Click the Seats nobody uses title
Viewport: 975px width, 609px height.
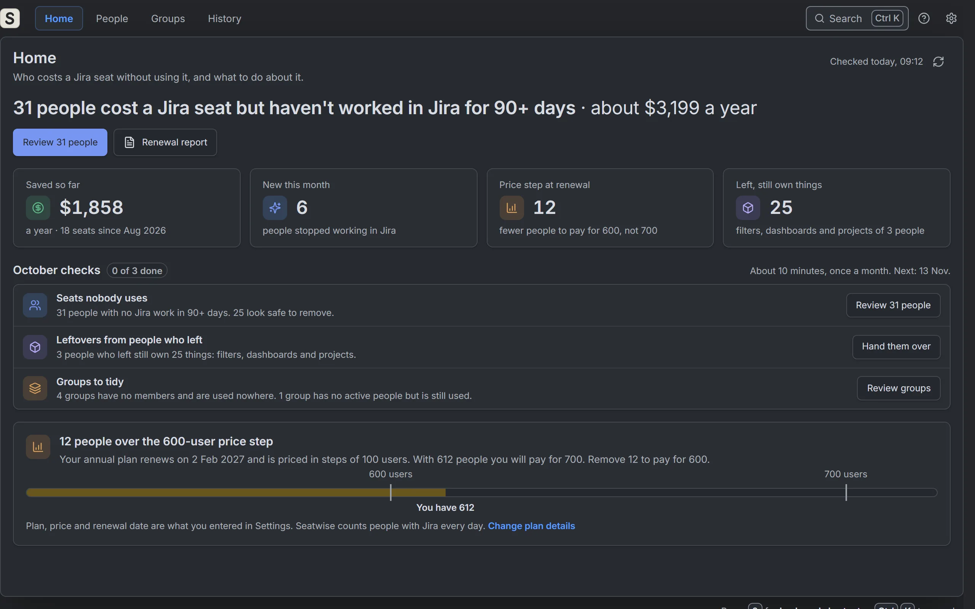(x=102, y=298)
